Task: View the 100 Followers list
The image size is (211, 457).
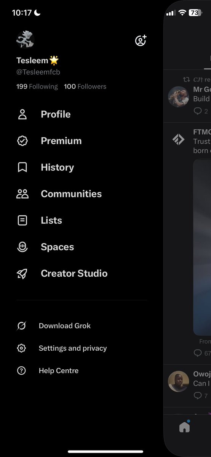Action: pyautogui.click(x=85, y=87)
